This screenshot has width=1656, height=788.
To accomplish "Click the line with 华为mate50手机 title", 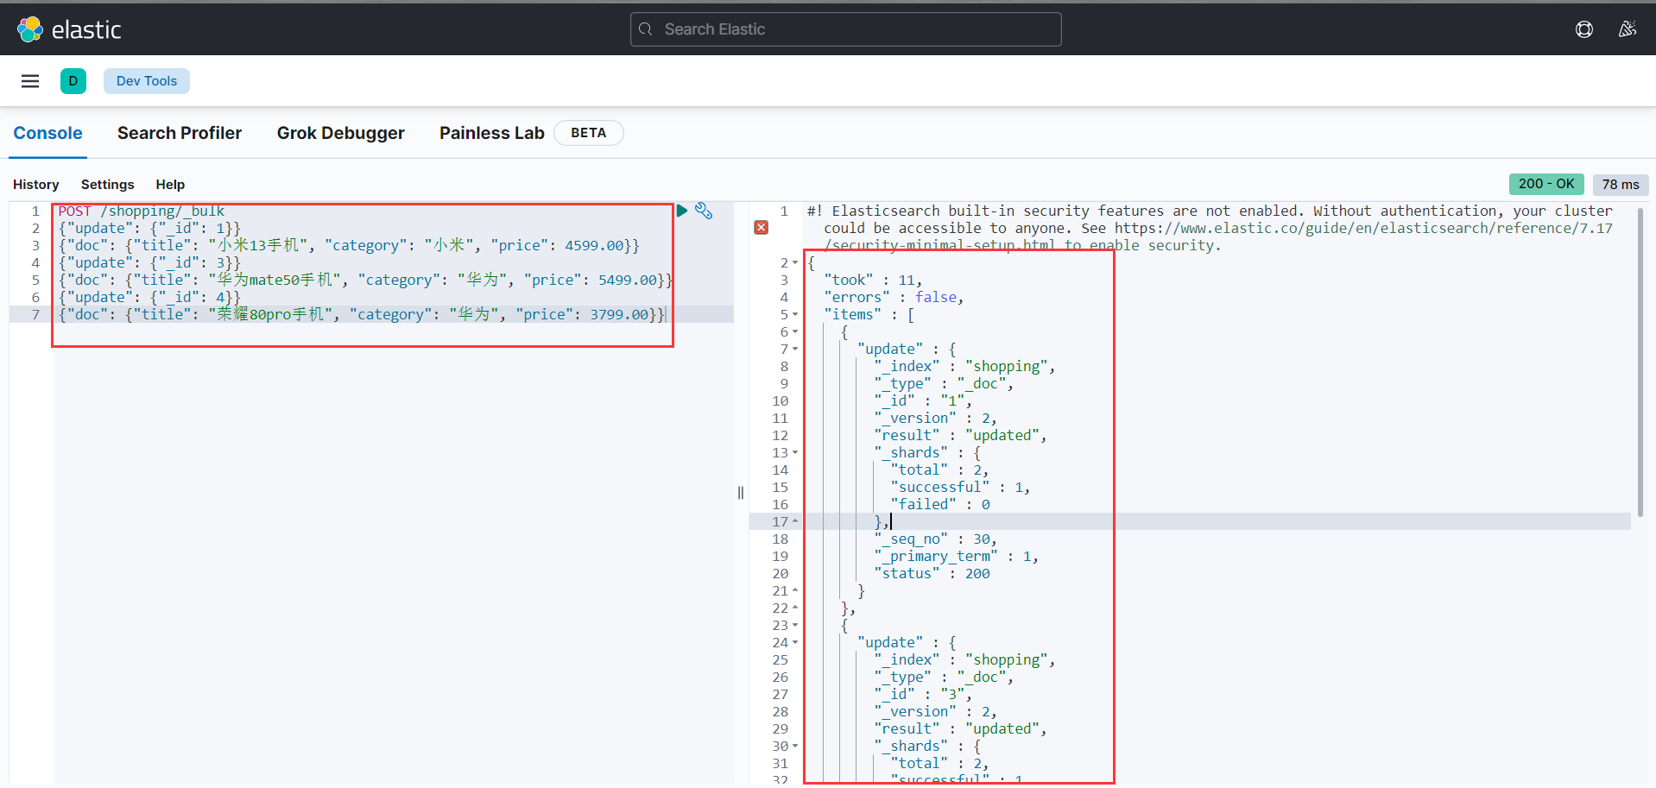I will [365, 280].
